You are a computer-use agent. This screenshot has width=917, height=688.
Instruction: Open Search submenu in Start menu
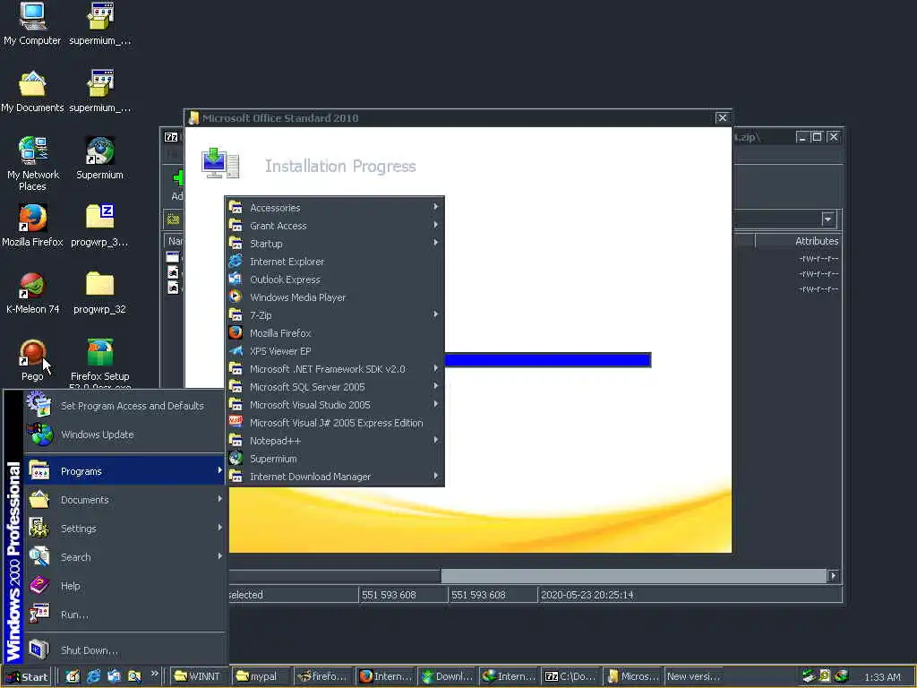[x=124, y=557]
